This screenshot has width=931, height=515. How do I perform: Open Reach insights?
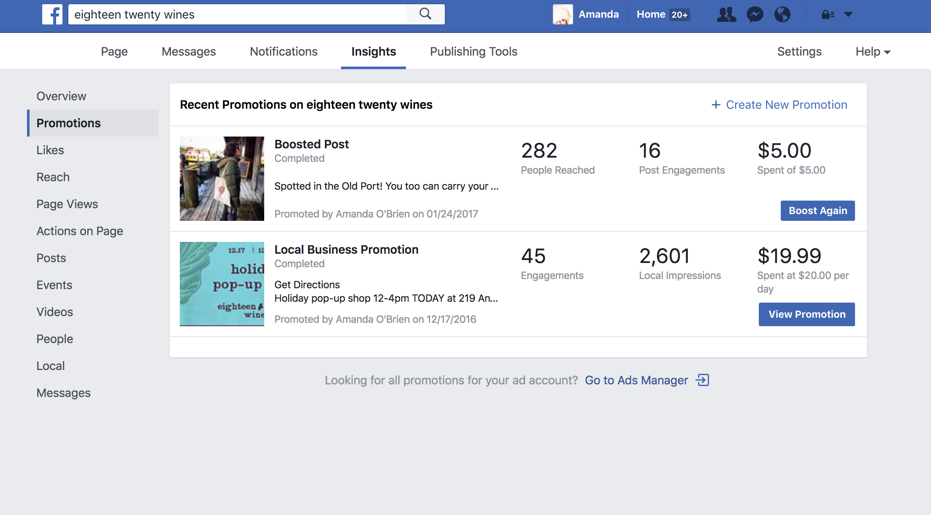pyautogui.click(x=53, y=177)
